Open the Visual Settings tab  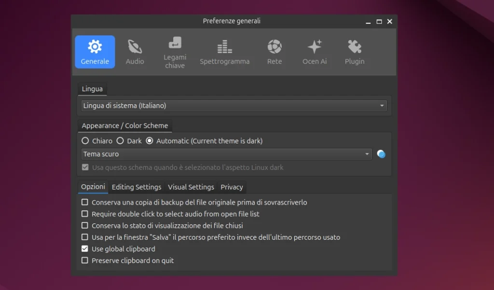tap(191, 187)
